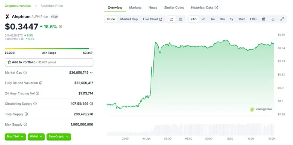The image size is (293, 145).
Task: Open price change info icon beside 15.6%
Action: click(x=60, y=27)
